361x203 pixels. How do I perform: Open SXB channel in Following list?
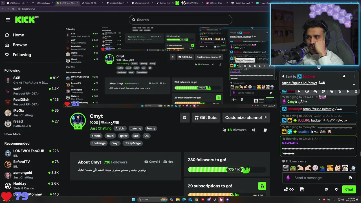click(x=32, y=80)
